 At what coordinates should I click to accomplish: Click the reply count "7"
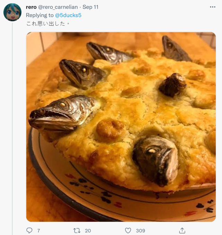point(39,230)
